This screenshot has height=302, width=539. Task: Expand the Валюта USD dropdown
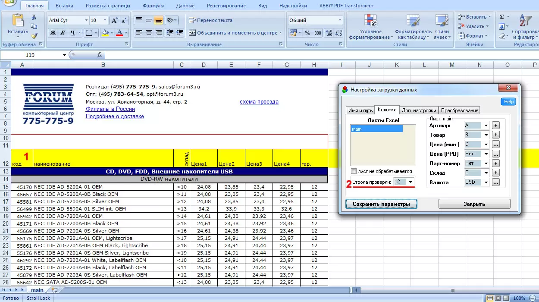pyautogui.click(x=486, y=182)
